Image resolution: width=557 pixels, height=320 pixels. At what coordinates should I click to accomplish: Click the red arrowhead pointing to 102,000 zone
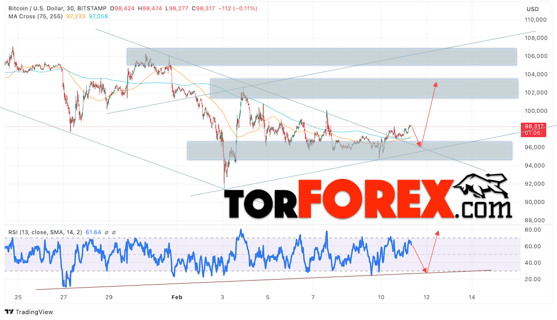pyautogui.click(x=435, y=84)
